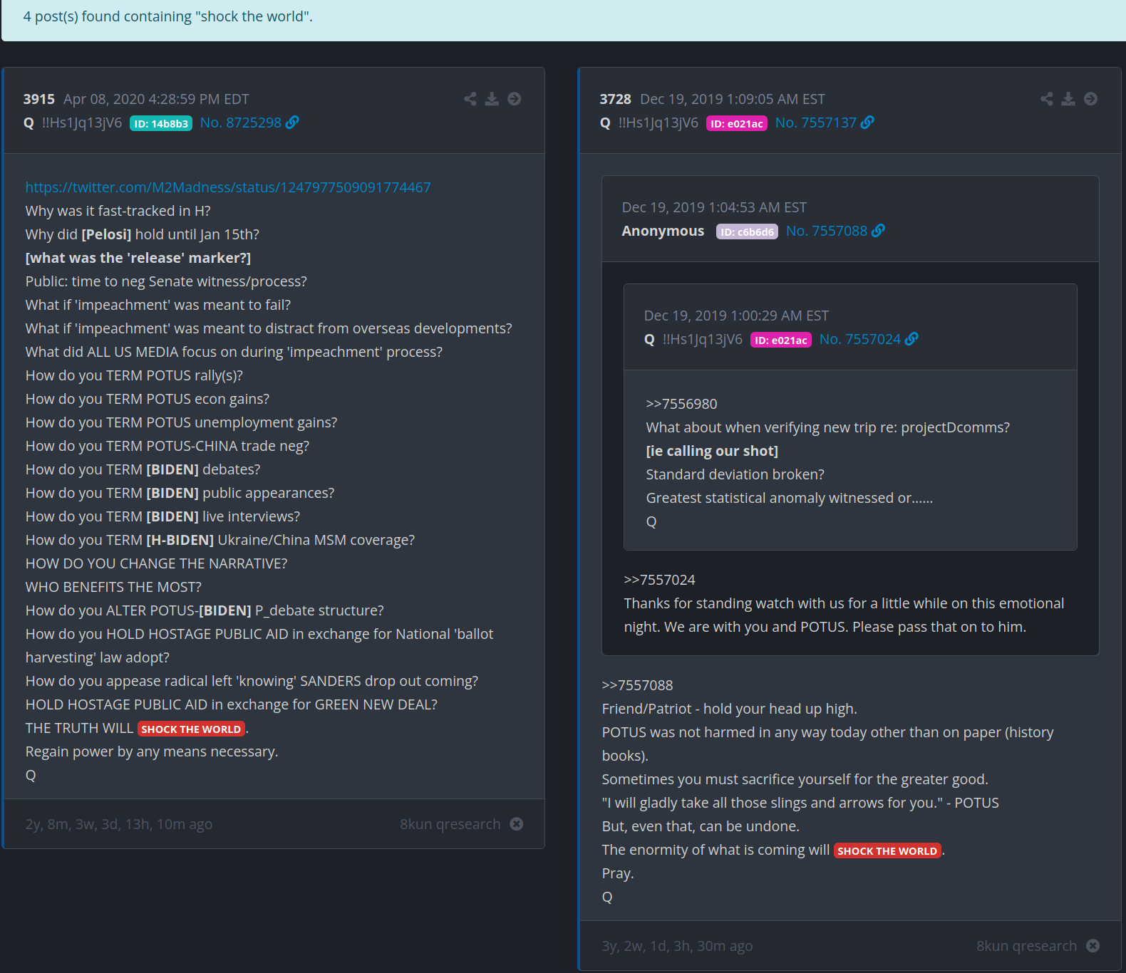
Task: Click the ID: e021ac badge in nested post
Action: [x=781, y=340]
